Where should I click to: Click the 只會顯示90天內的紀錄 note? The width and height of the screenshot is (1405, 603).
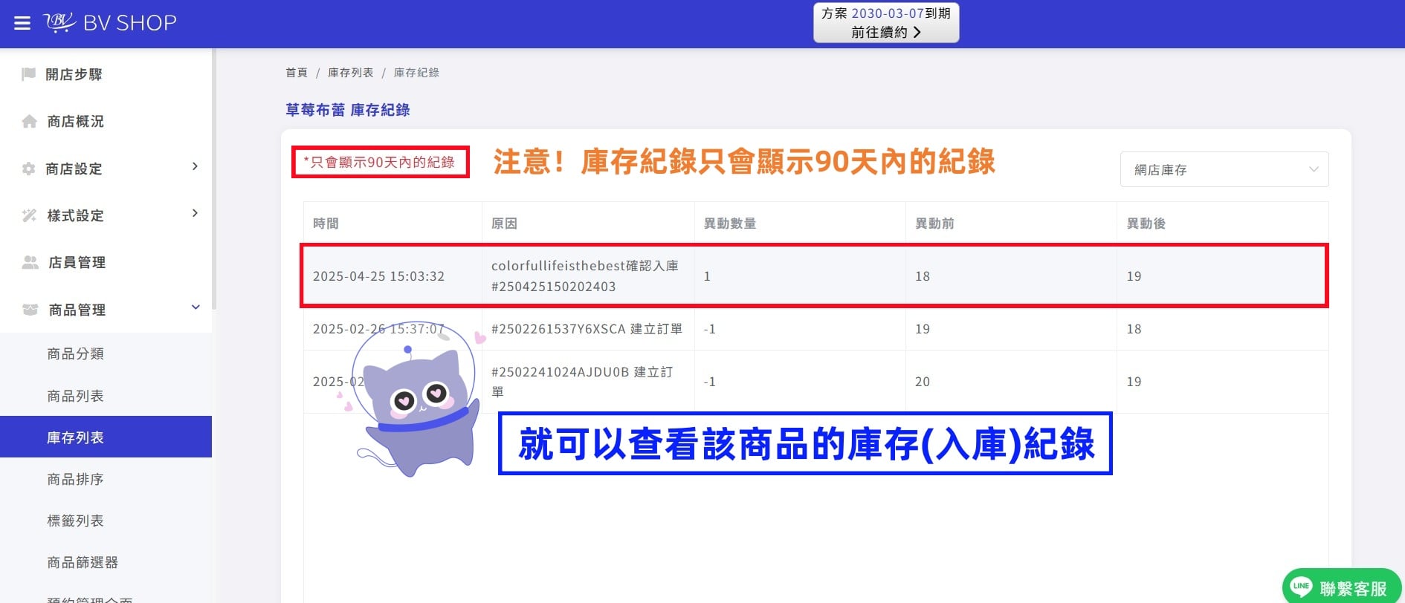pyautogui.click(x=379, y=162)
